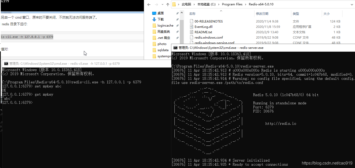Select Program Files in the breadcrumb
This screenshot has height=168, width=355.
[x=232, y=4]
